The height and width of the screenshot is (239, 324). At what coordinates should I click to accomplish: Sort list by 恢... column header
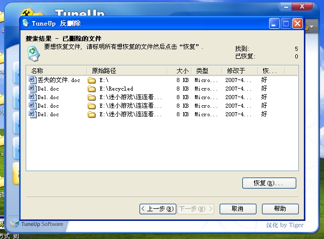(x=272, y=71)
